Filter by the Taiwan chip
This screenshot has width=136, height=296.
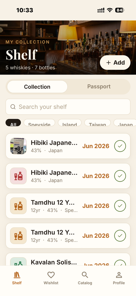pos(98,123)
